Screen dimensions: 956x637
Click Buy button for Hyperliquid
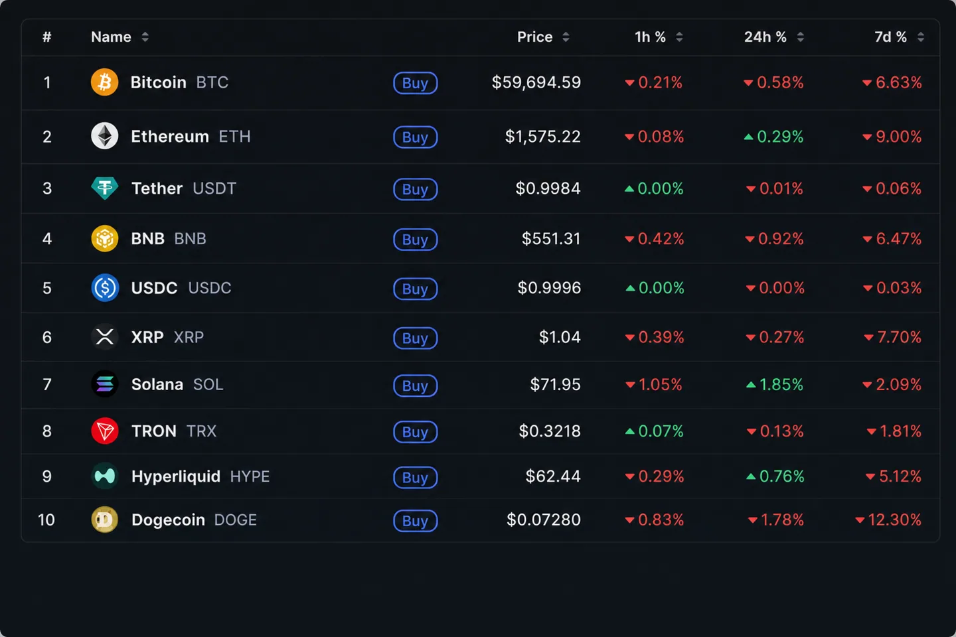coord(415,478)
